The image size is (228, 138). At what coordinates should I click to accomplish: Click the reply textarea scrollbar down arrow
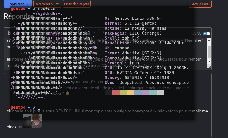click(x=209, y=62)
